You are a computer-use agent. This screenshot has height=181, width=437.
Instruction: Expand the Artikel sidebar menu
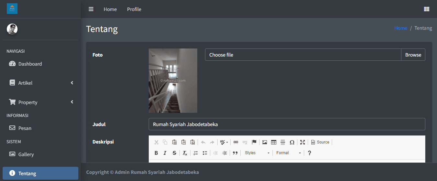(40, 83)
